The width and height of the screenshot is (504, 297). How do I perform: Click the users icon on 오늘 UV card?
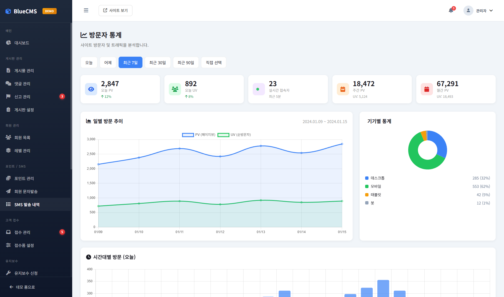(x=175, y=89)
